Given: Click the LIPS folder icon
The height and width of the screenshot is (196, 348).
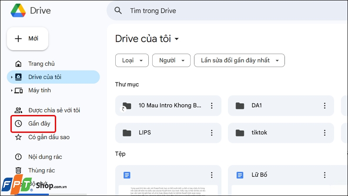Looking at the screenshot, I should click(127, 133).
